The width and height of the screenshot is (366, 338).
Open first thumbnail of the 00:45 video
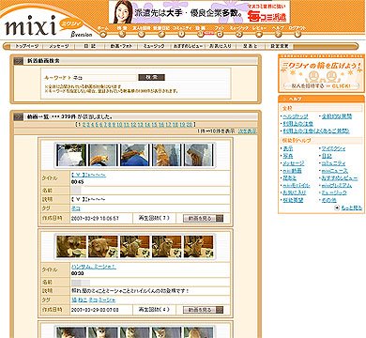coord(71,155)
